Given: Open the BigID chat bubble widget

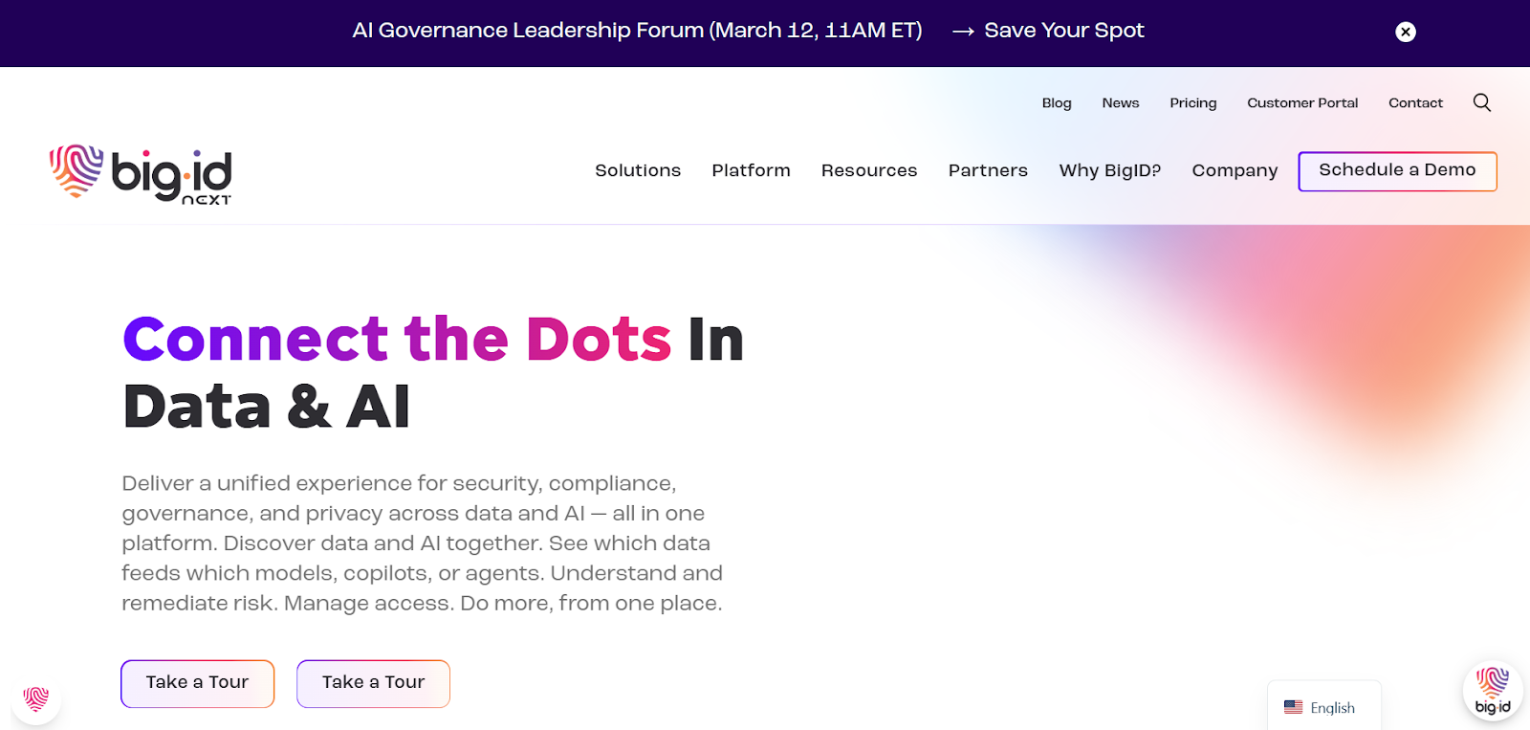Looking at the screenshot, I should tap(1492, 691).
